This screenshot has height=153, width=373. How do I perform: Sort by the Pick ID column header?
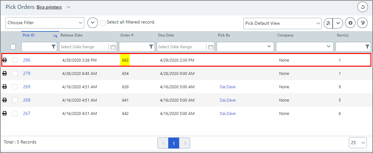tap(29, 35)
